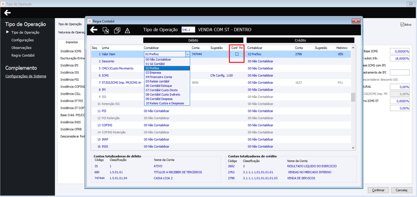Image resolution: width=417 pixels, height=197 pixels.
Task: Collapse the Contabilizar dropdown arrow
Action: point(187,54)
